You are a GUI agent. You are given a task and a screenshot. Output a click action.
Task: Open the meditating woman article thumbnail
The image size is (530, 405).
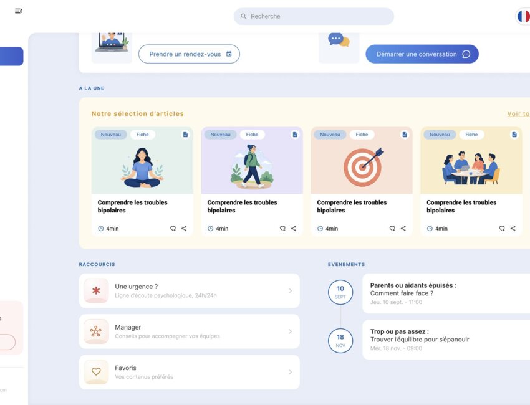point(142,161)
